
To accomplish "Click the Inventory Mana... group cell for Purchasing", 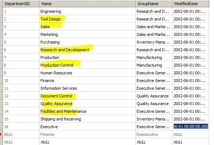I will coord(154,42).
